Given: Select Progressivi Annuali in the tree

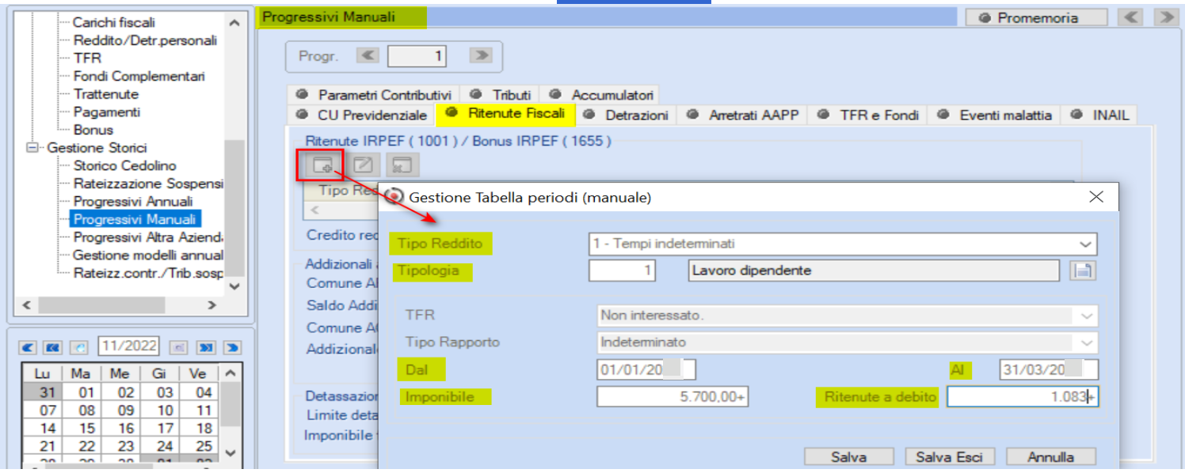Looking at the screenshot, I should pyautogui.click(x=133, y=201).
